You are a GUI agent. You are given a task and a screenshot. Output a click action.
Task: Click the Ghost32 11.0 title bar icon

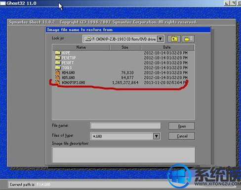3,3
